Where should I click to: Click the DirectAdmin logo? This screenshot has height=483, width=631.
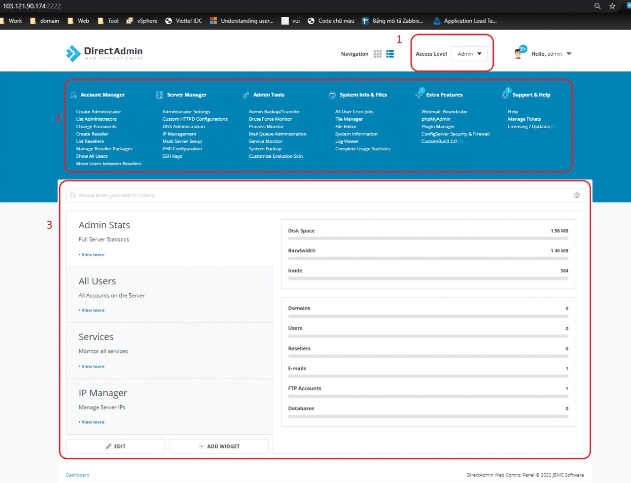pos(104,53)
